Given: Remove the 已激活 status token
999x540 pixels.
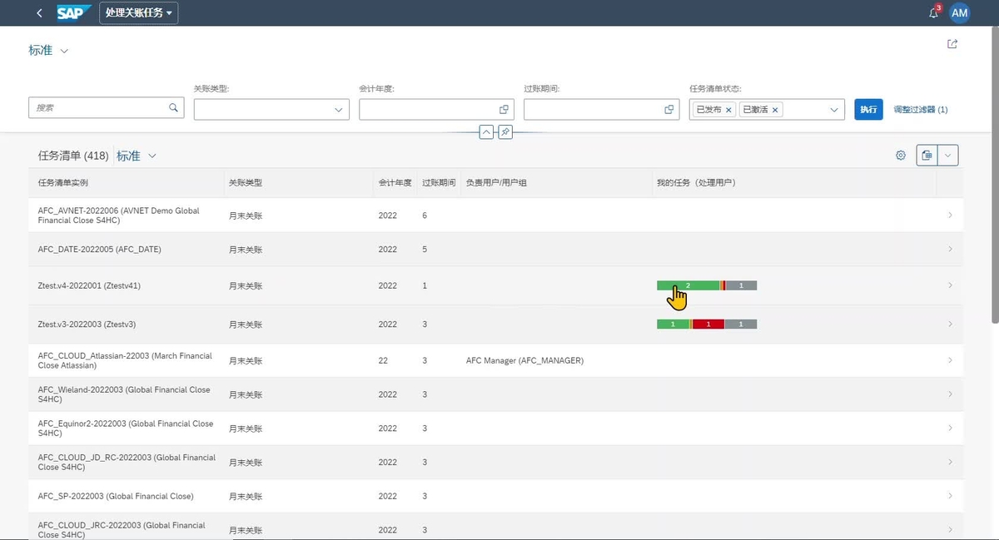Looking at the screenshot, I should tap(775, 110).
